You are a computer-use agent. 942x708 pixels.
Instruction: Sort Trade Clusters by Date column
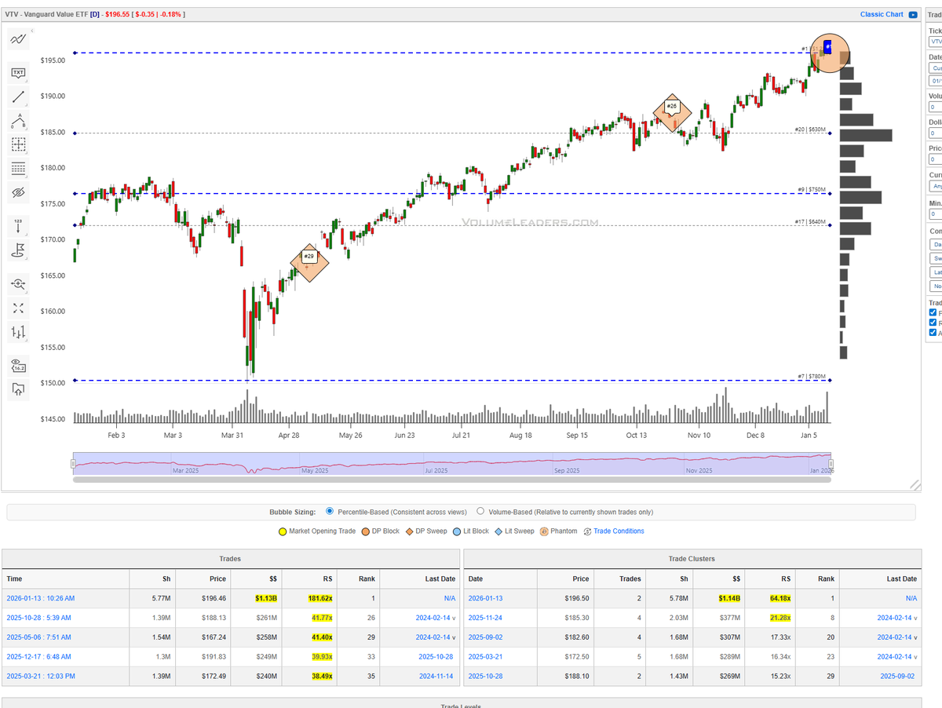(476, 578)
